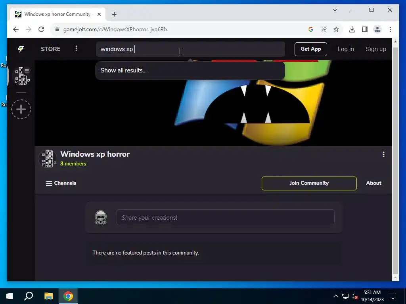Image resolution: width=406 pixels, height=304 pixels.
Task: Expand the Channels menu
Action: click(61, 183)
